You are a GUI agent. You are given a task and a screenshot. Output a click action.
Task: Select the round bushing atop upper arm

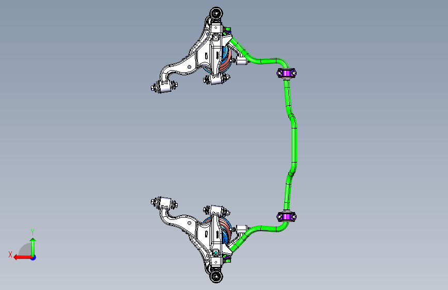coord(217,13)
